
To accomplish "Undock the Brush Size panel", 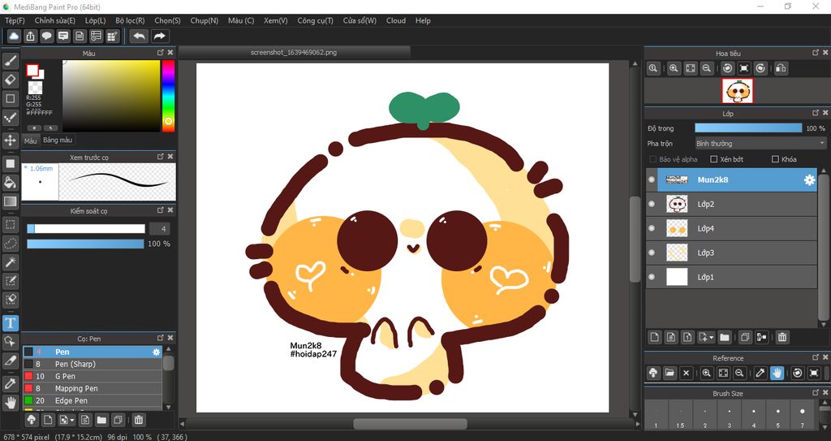I will [816, 393].
